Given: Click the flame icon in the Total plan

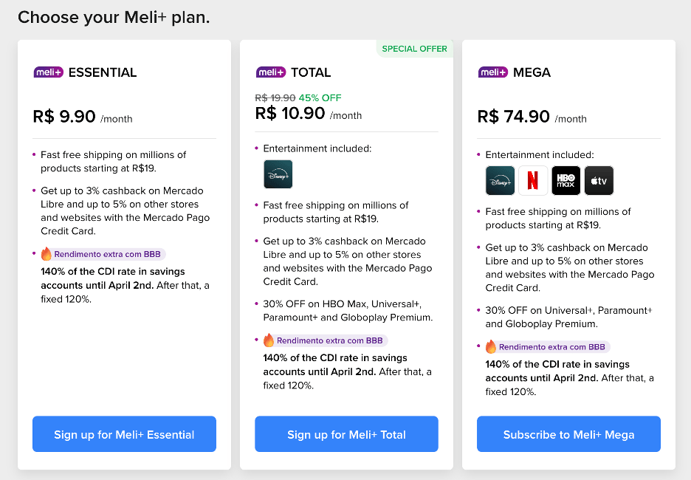Looking at the screenshot, I should point(269,340).
